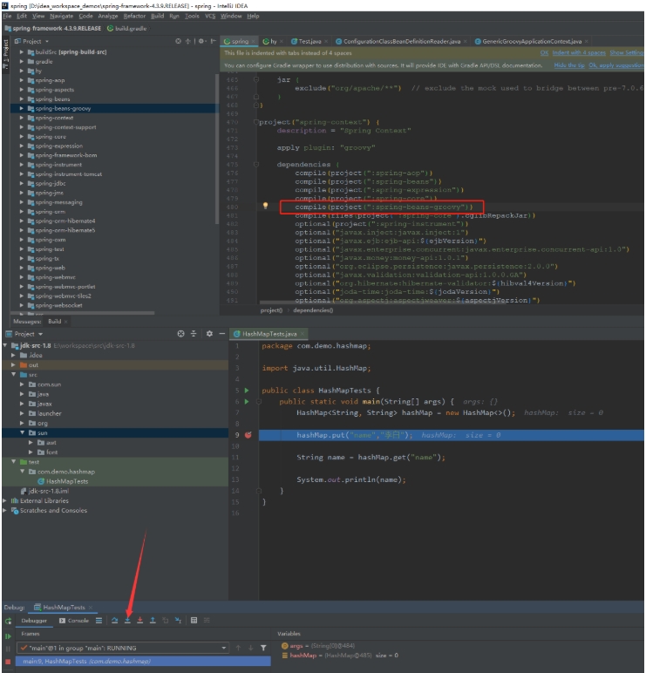Open the Navigate menu
This screenshot has width=646, height=673.
[x=61, y=16]
